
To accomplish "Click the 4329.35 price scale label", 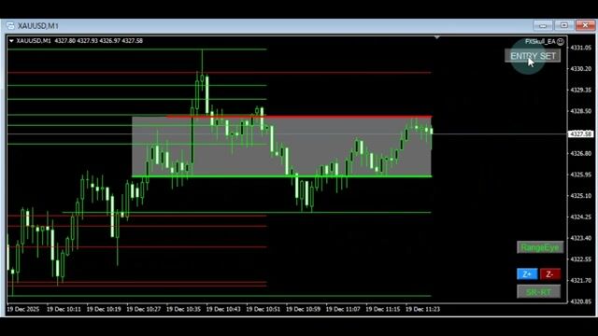I will tap(580, 91).
